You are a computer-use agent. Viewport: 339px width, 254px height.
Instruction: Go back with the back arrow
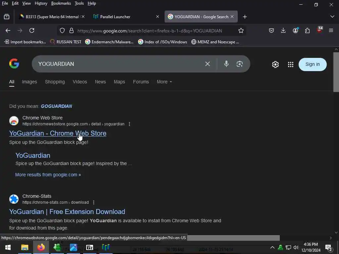tap(8, 31)
